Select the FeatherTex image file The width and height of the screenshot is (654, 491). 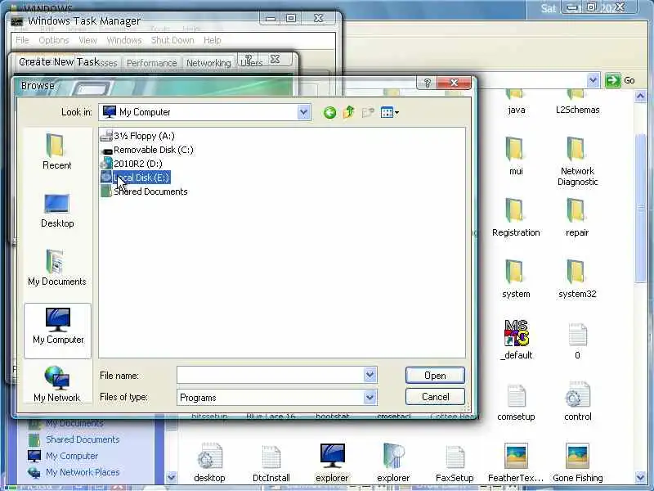tap(516, 462)
